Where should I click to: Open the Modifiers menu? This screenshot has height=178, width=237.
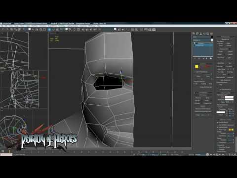(x=35, y=26)
